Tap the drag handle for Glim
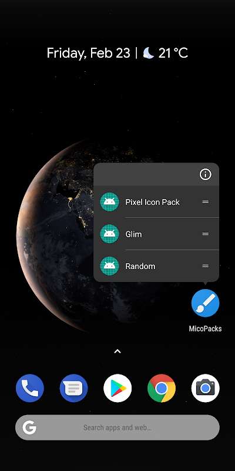The image size is (235, 471). click(205, 234)
